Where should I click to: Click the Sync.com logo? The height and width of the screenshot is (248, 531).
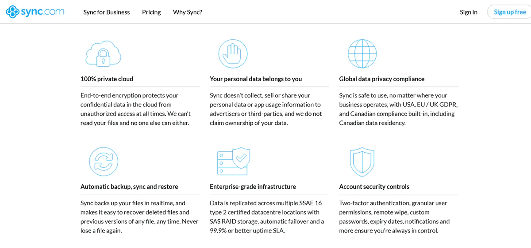35,12
